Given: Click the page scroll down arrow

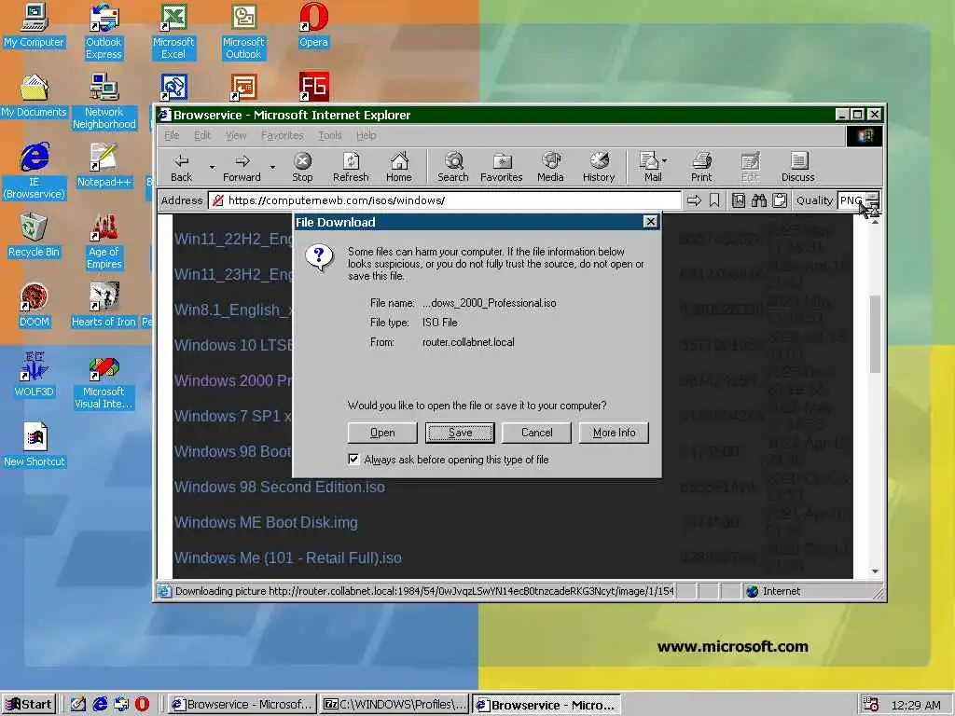Looking at the screenshot, I should tap(875, 571).
